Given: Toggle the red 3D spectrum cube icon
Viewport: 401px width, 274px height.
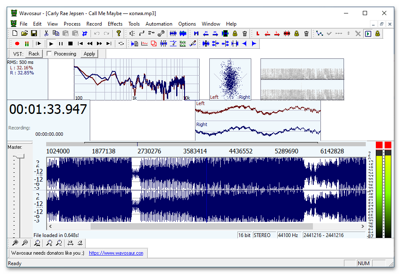Looking at the screenshot, I should coord(154,44).
